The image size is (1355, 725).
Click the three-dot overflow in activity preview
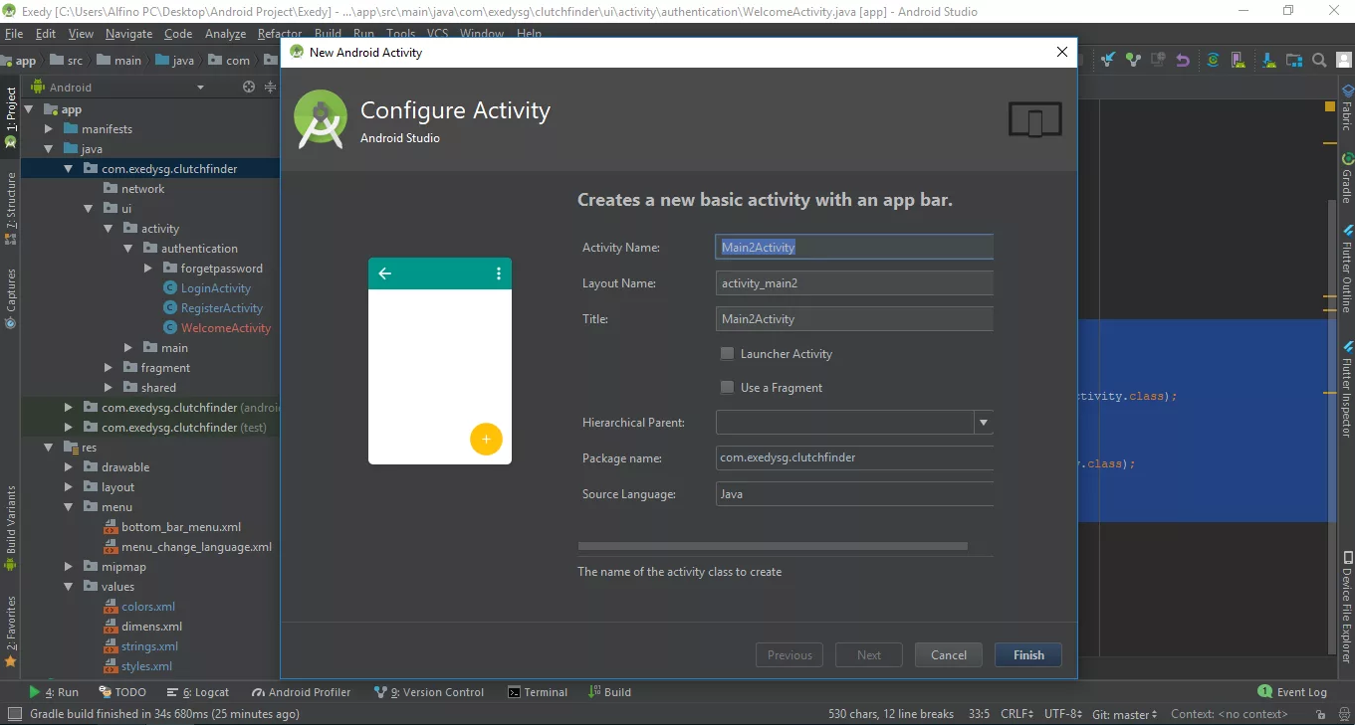(x=499, y=273)
